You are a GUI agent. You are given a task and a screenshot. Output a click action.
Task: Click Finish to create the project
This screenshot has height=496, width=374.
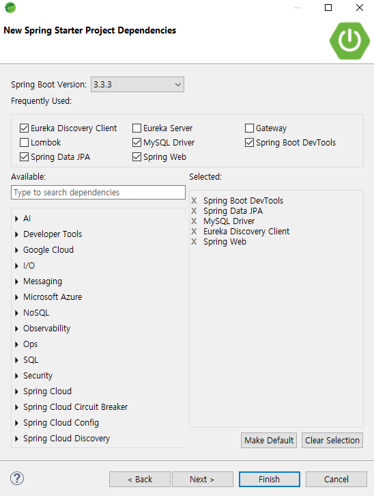point(270,479)
